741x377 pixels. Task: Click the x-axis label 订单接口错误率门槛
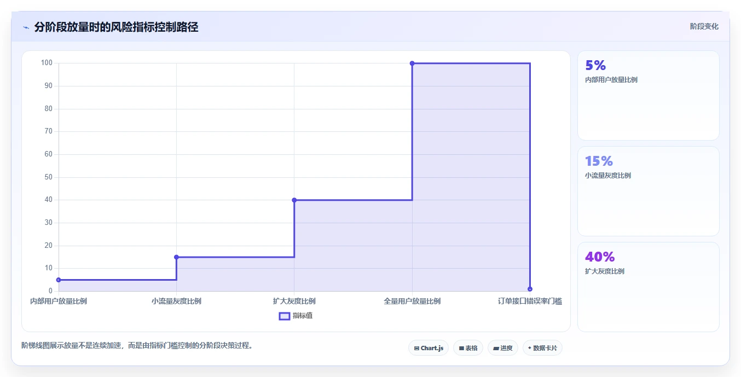(530, 301)
